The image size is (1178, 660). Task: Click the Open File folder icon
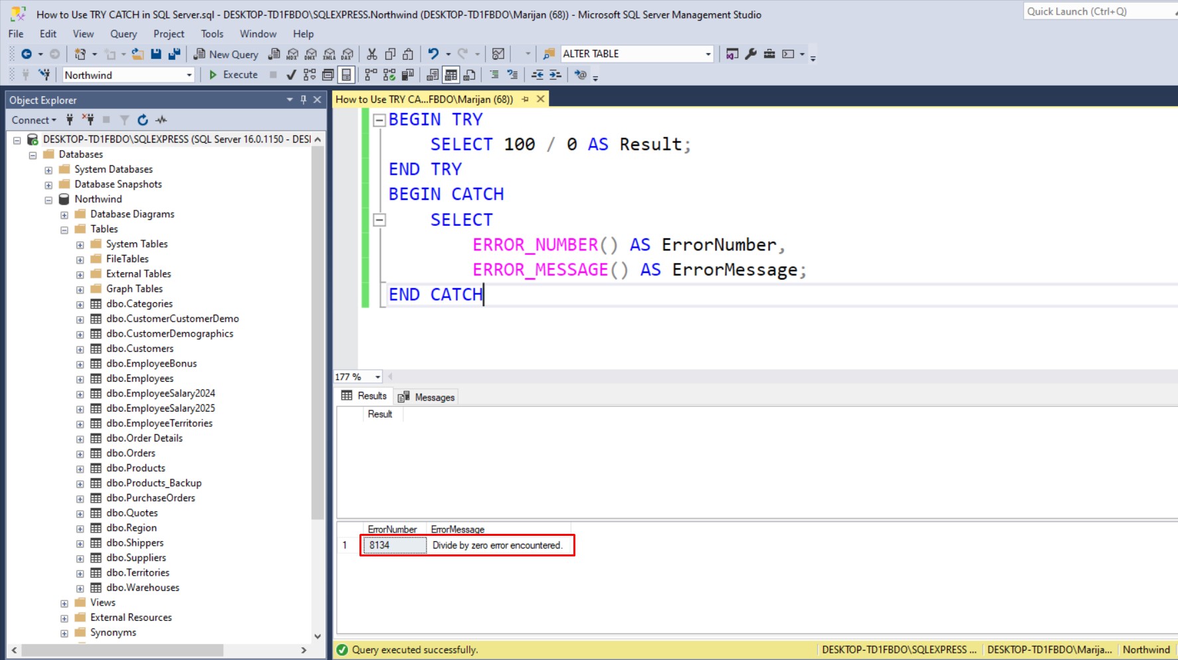point(138,54)
